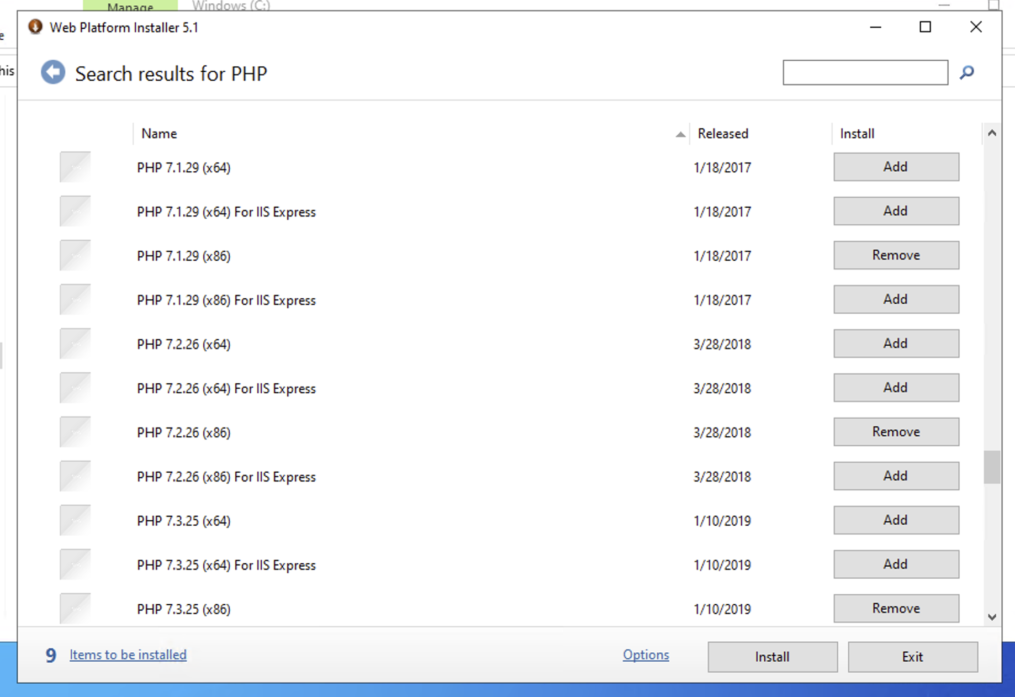This screenshot has width=1015, height=697.
Task: Click the scrollbar up arrow
Action: coord(992,133)
